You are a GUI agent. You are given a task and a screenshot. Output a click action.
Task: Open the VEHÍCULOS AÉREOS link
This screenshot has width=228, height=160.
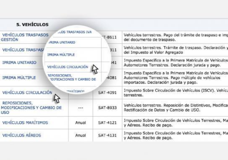click(x=22, y=135)
